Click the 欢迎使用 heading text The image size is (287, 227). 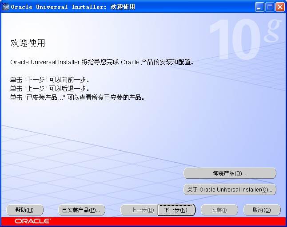[28, 43]
